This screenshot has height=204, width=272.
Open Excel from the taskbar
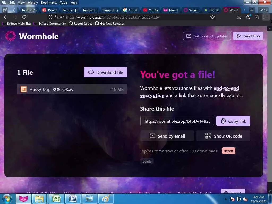pyautogui.click(x=56, y=199)
